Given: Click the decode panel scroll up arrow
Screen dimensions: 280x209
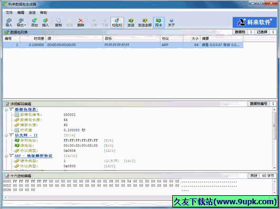Looking at the screenshot, I should coord(275,109).
